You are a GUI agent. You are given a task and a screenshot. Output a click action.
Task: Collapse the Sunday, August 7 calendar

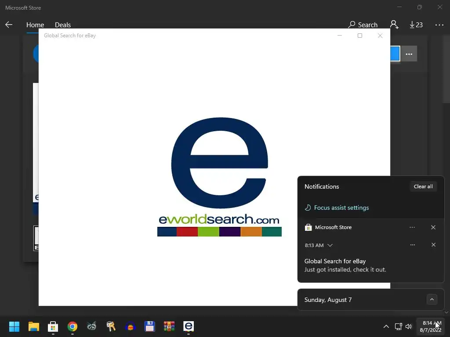[432, 299]
